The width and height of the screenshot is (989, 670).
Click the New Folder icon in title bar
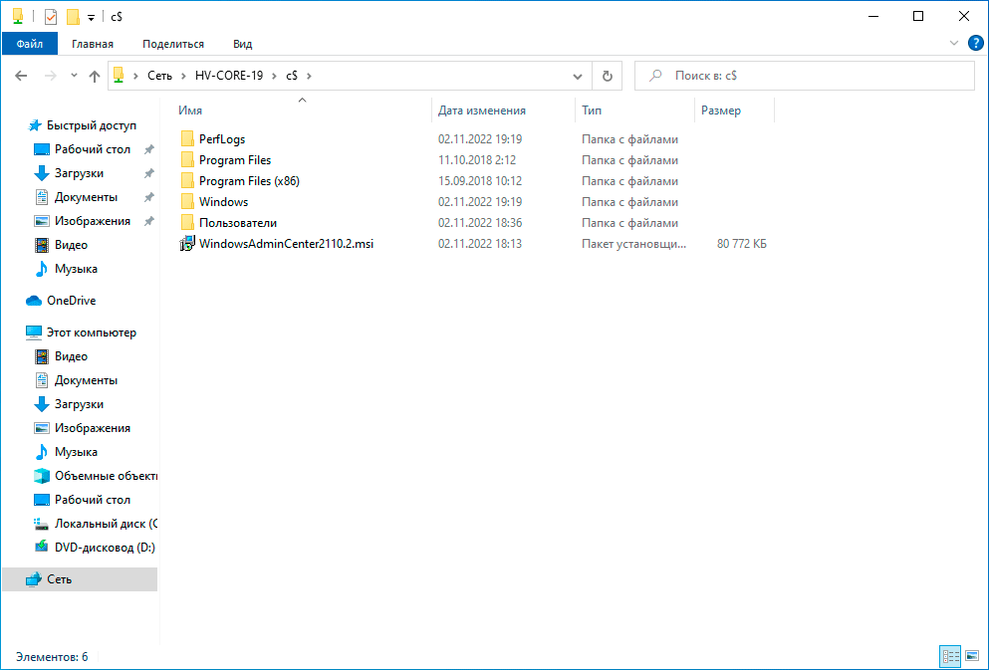coord(73,17)
